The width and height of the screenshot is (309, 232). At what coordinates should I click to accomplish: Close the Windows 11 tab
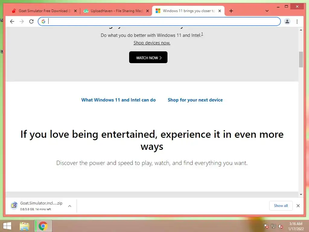point(220,11)
